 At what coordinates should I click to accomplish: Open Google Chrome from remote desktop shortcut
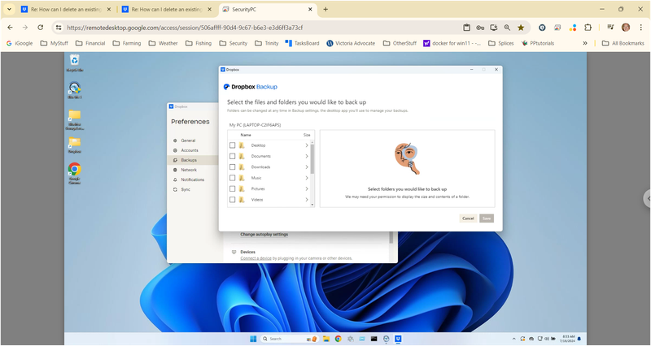pos(74,171)
